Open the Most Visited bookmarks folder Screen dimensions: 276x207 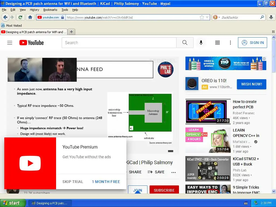click(12, 26)
